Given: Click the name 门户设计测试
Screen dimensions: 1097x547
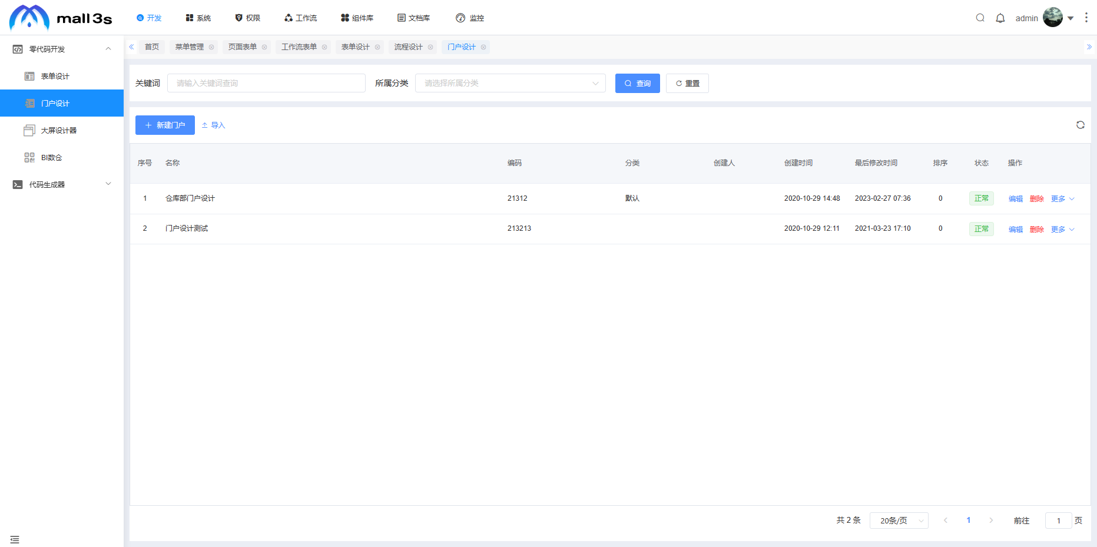Looking at the screenshot, I should pyautogui.click(x=187, y=228).
